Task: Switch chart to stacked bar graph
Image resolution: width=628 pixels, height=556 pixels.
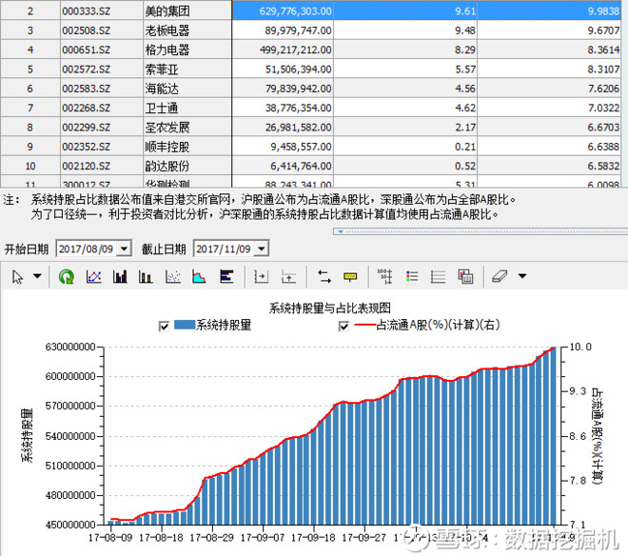Action: click(146, 277)
